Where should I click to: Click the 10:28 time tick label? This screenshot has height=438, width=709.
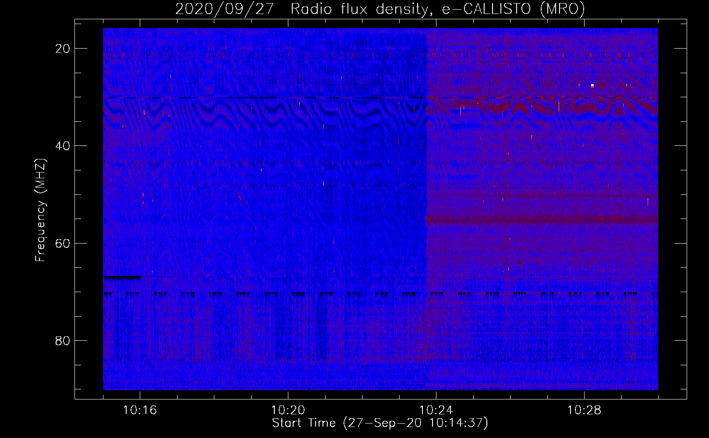coord(584,410)
